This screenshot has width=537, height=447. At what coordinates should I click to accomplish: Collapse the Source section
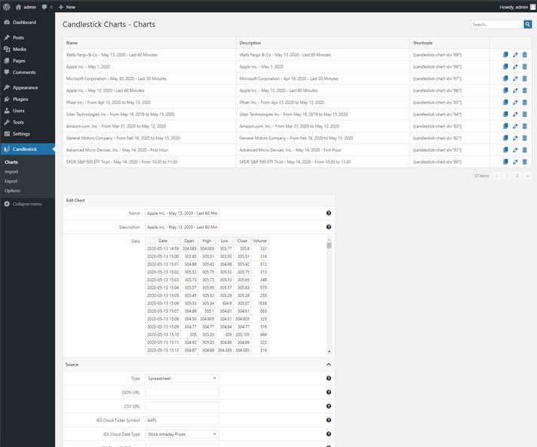(x=328, y=365)
